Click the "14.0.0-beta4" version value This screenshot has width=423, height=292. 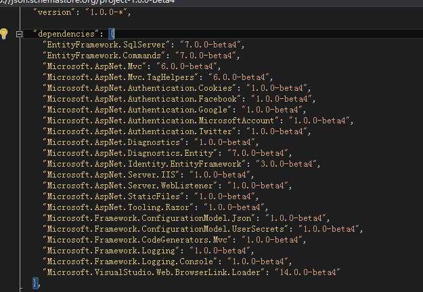tap(307, 272)
